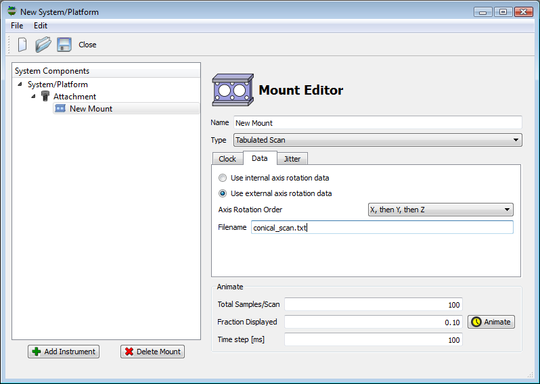540x384 pixels.
Task: Click the Attachment bolt icon
Action: 45,97
